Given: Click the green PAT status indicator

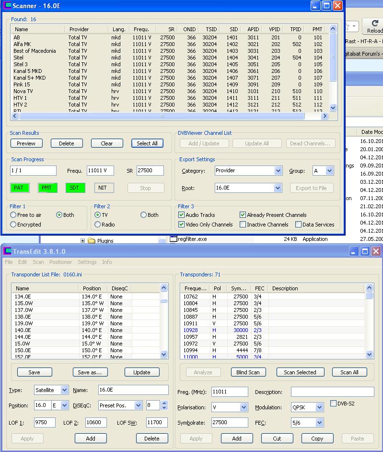Looking at the screenshot, I should (19, 188).
